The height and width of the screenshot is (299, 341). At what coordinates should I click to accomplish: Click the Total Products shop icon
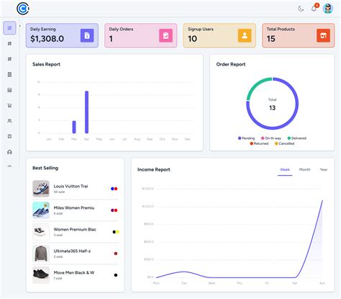pos(323,35)
